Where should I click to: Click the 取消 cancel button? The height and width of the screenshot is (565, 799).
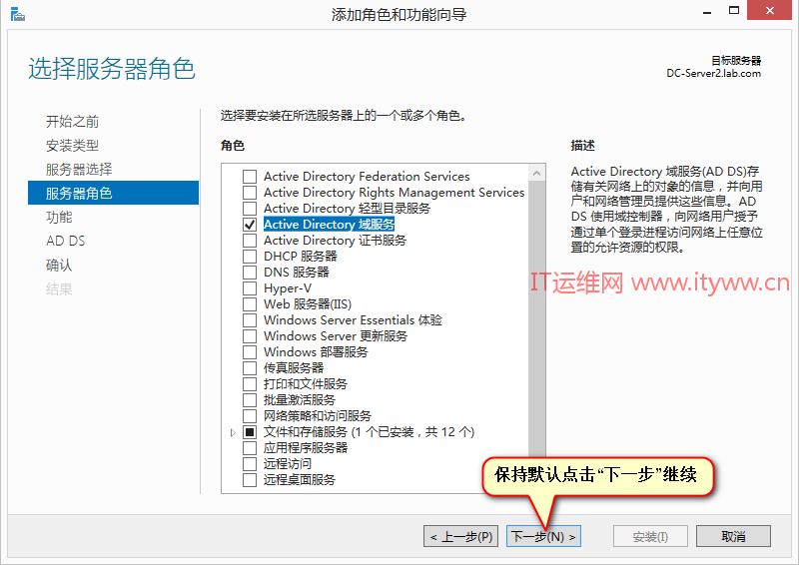733,536
